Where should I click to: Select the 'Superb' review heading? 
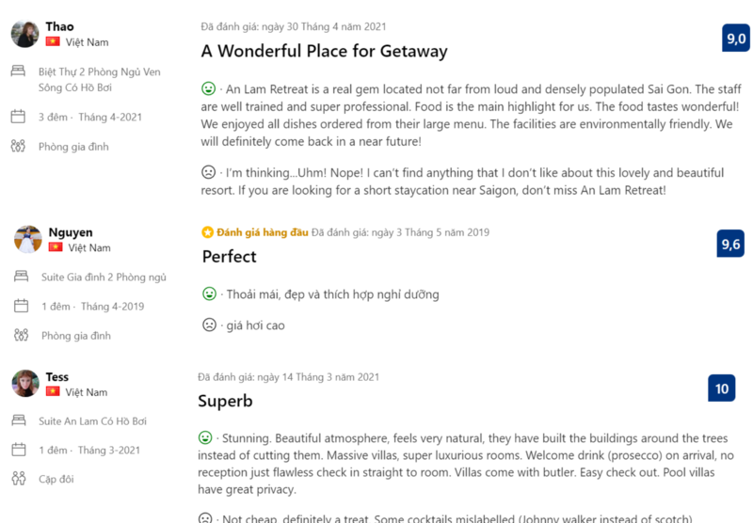click(225, 402)
